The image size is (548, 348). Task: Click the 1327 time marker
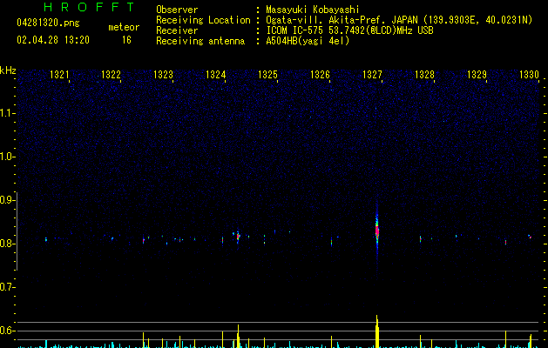coord(372,75)
